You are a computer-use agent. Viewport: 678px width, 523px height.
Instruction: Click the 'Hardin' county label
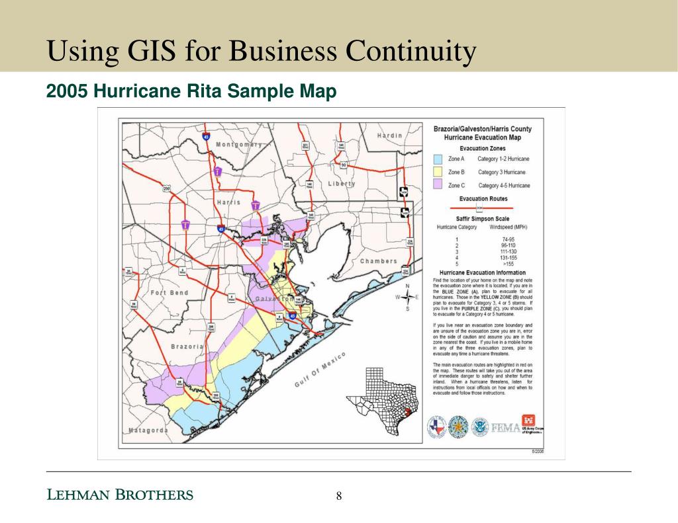pos(389,135)
